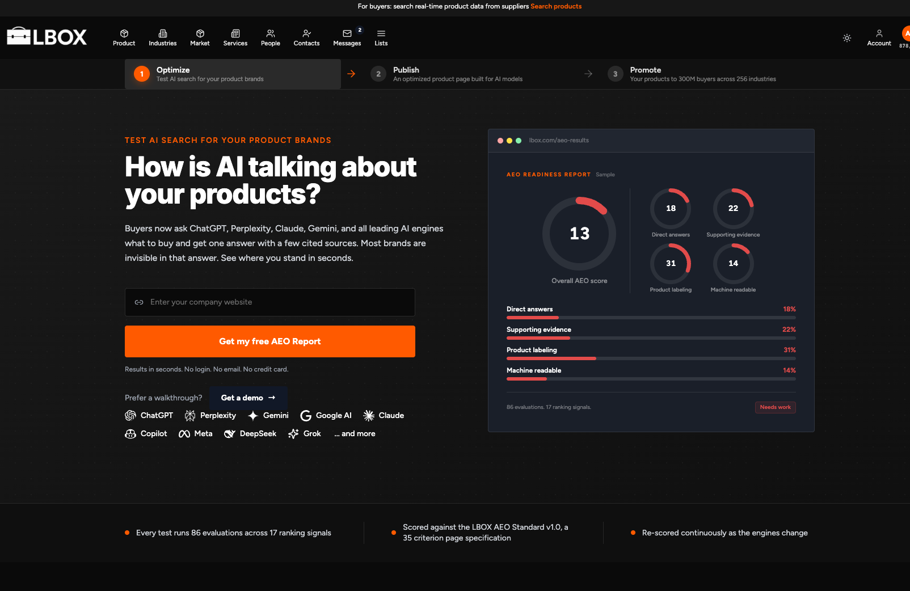Viewport: 910px width, 591px height.
Task: Click 'Every test runs 86 evaluations' text
Action: [x=234, y=533]
